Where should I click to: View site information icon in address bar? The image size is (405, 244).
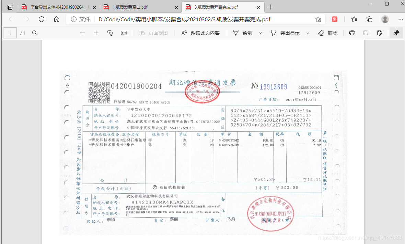pos(74,19)
